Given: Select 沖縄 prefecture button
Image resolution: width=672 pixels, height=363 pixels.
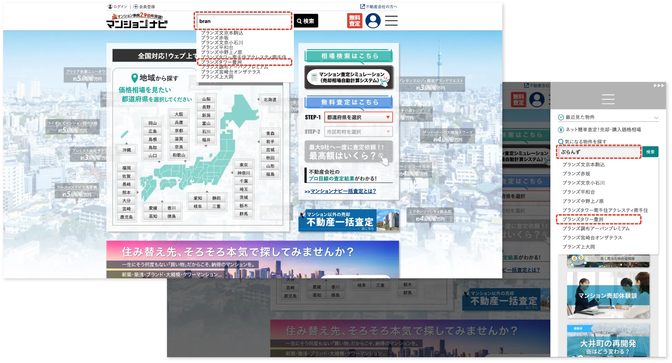Looking at the screenshot, I should point(127,150).
